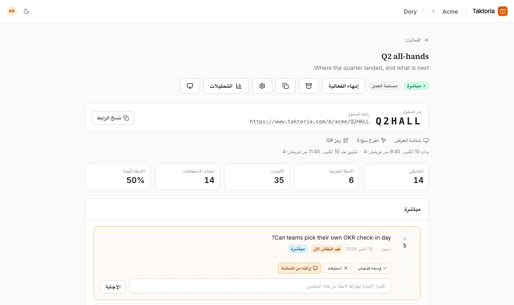Click the OKR check-in question text
The width and height of the screenshot is (514, 305).
[x=331, y=238]
